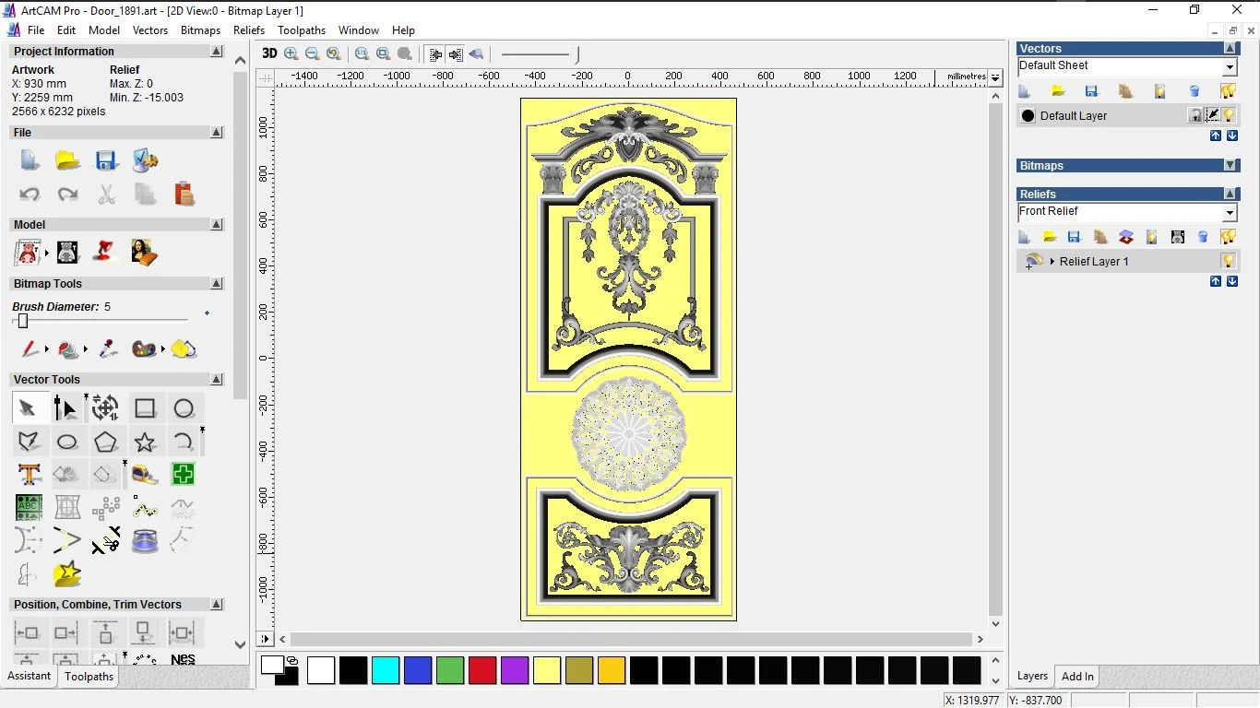This screenshot has height=708, width=1260.
Task: Toggle the lock on Default Layer
Action: [x=1195, y=115]
